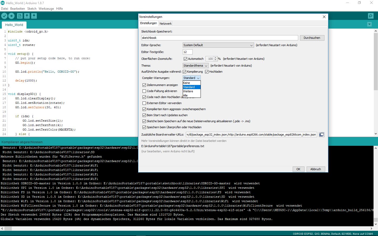Select Standard in compiler warnings list
The height and width of the screenshot is (236, 378).
point(192,87)
